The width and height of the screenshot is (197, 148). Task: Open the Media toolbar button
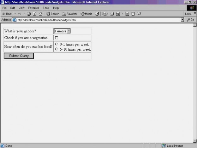[x=87, y=14]
